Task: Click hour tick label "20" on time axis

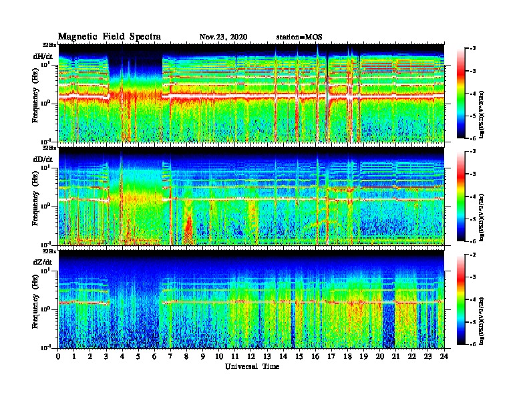Action: (x=380, y=356)
